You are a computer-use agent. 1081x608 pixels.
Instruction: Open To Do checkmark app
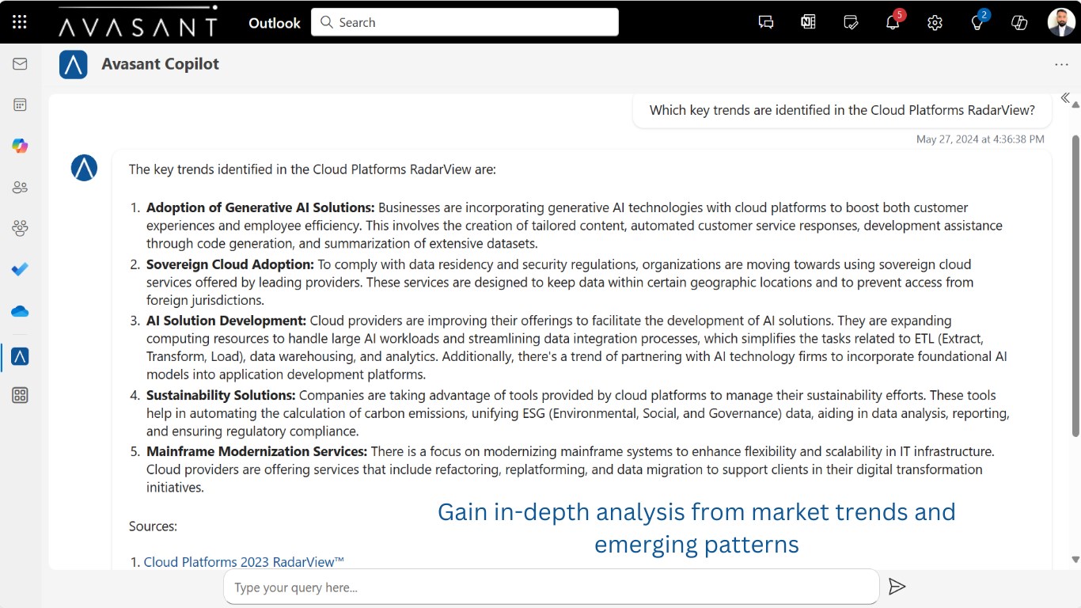click(x=20, y=270)
